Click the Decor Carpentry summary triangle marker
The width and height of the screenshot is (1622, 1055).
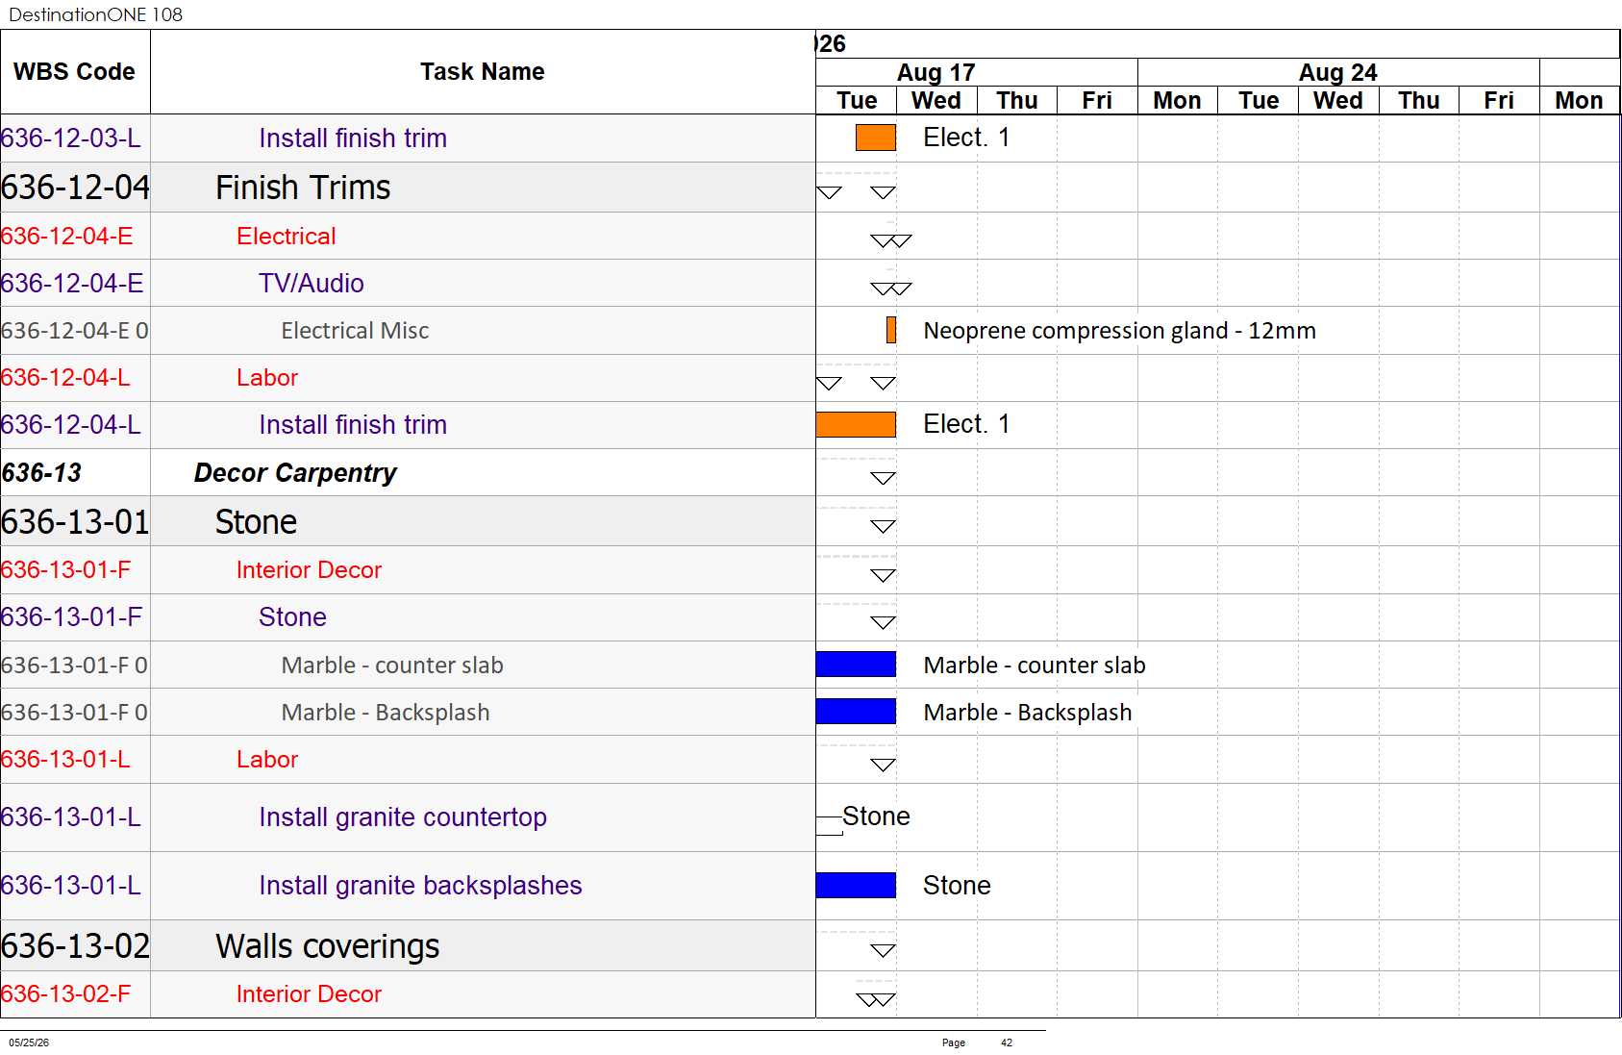(883, 478)
